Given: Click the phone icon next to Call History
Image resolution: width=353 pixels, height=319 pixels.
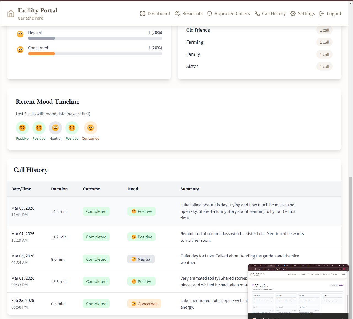Looking at the screenshot, I should tap(257, 13).
